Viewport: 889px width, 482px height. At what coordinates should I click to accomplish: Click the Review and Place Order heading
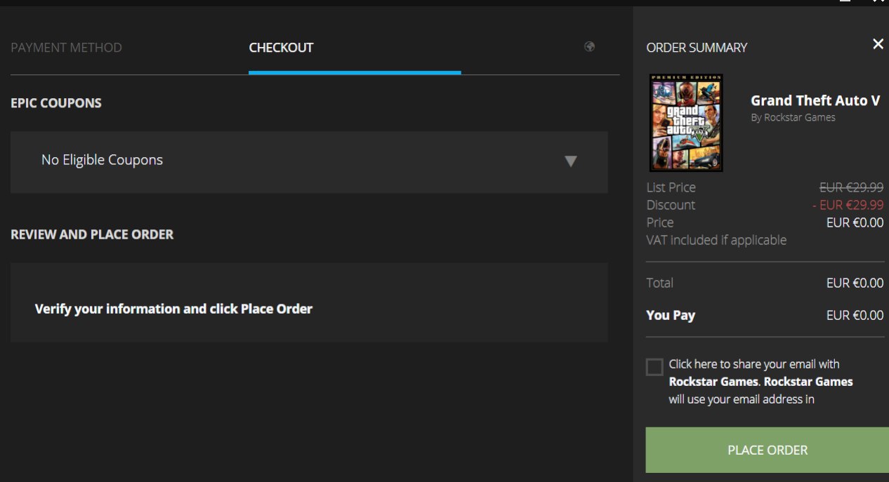tap(92, 234)
